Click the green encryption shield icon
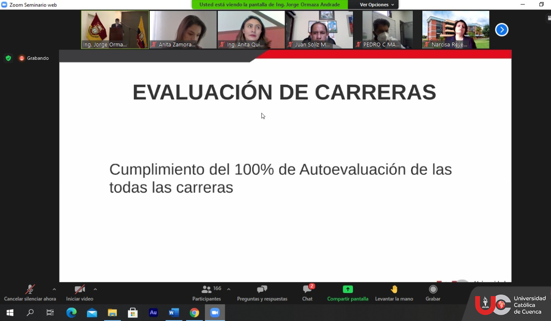The height and width of the screenshot is (321, 551). tap(8, 58)
